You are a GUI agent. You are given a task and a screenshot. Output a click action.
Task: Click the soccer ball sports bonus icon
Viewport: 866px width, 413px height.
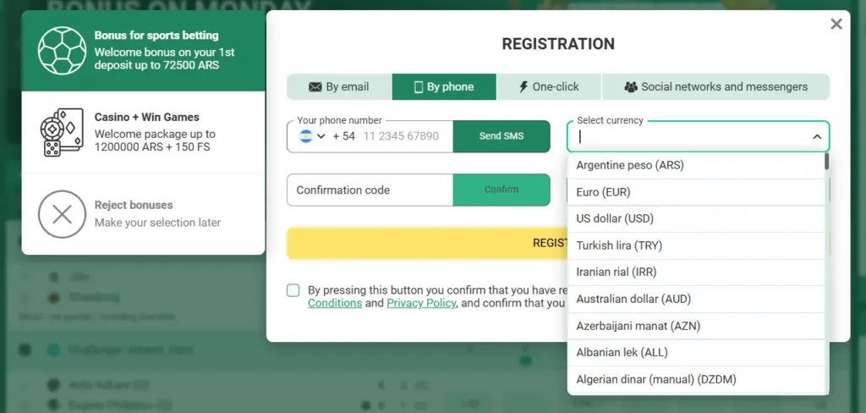[x=62, y=51]
